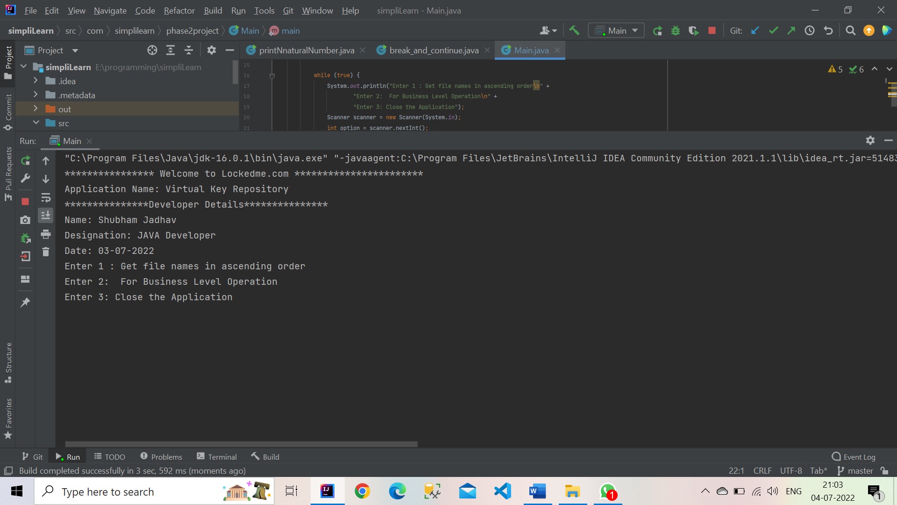Screen dimensions: 897x505
Task: Open Git show history clock icon
Action: click(x=810, y=31)
